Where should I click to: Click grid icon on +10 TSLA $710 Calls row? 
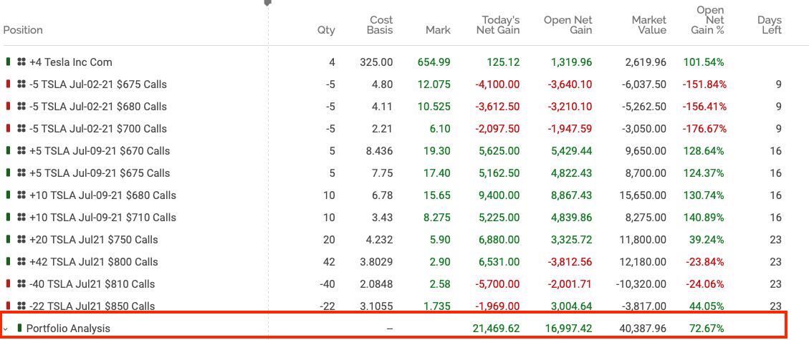21,218
